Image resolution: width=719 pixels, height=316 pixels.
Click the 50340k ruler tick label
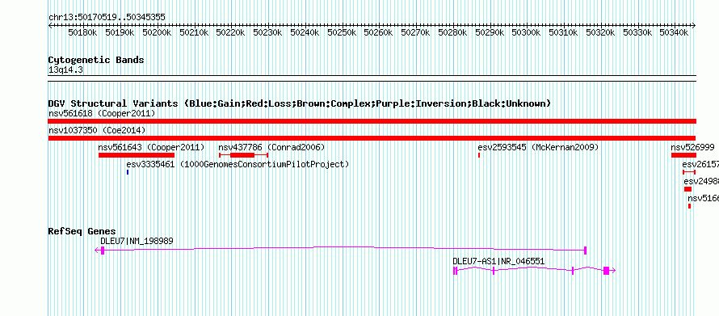click(x=674, y=32)
